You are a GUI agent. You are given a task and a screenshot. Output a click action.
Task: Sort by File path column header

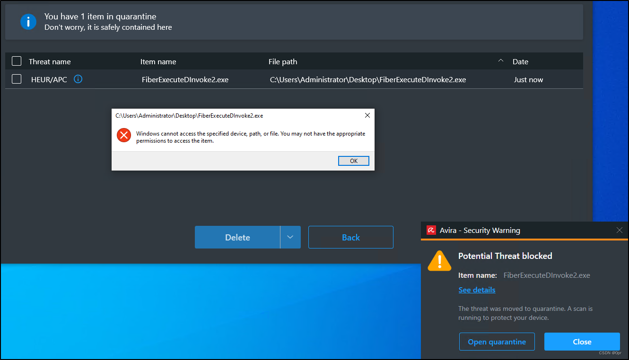(x=283, y=61)
